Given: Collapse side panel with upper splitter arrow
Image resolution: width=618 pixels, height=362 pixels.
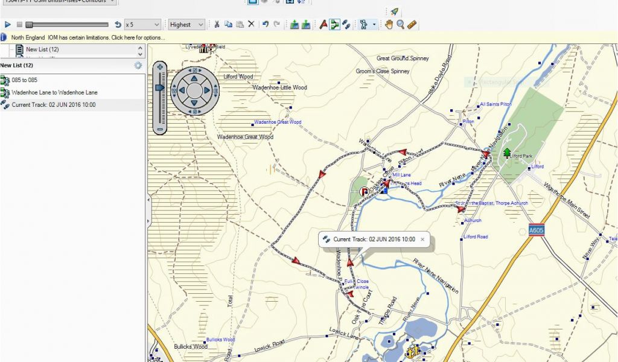Looking at the screenshot, I should click(148, 200).
